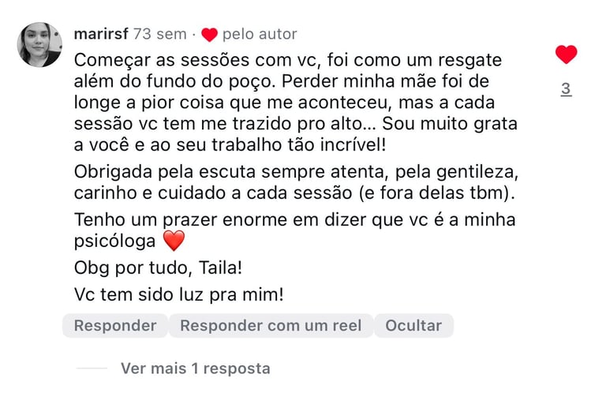Click the reply thread line before 'Ver mais'
The height and width of the screenshot is (393, 606).
click(x=92, y=369)
